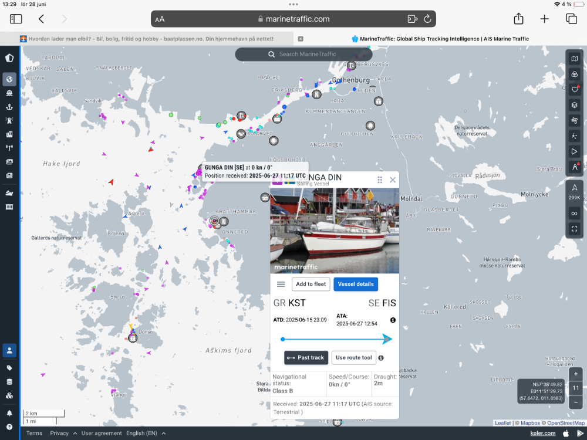Toggle the weather wind layer
This screenshot has width=587, height=440.
(574, 120)
